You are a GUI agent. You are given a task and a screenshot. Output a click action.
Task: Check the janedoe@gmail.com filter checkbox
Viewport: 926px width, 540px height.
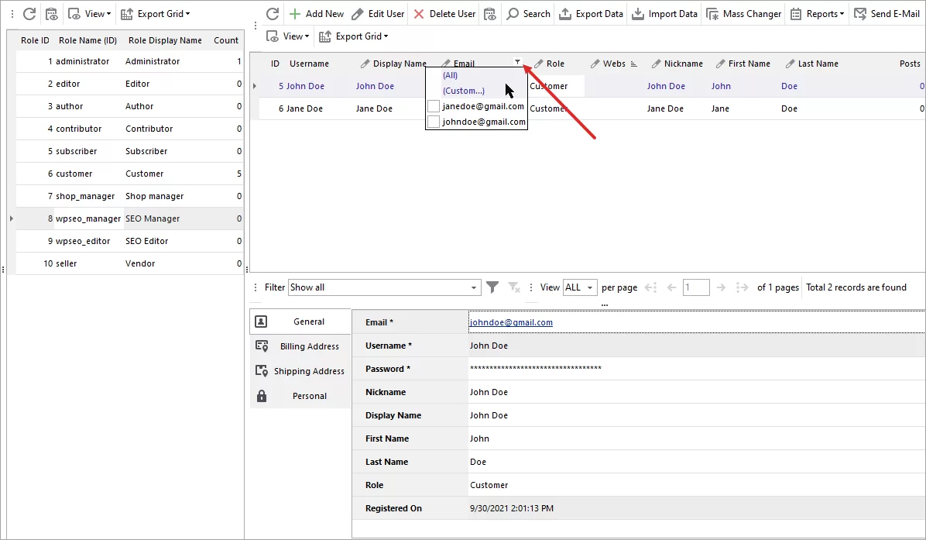coord(433,106)
